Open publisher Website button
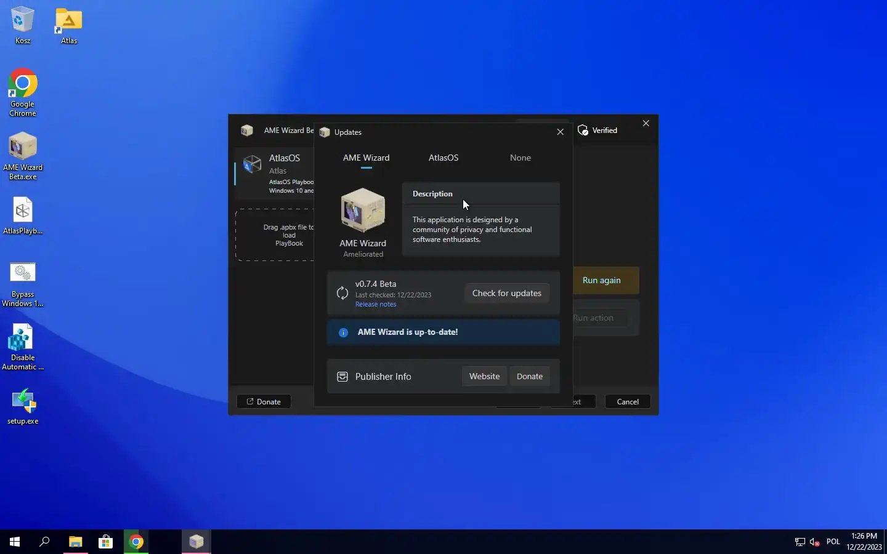887x554 pixels. point(484,376)
